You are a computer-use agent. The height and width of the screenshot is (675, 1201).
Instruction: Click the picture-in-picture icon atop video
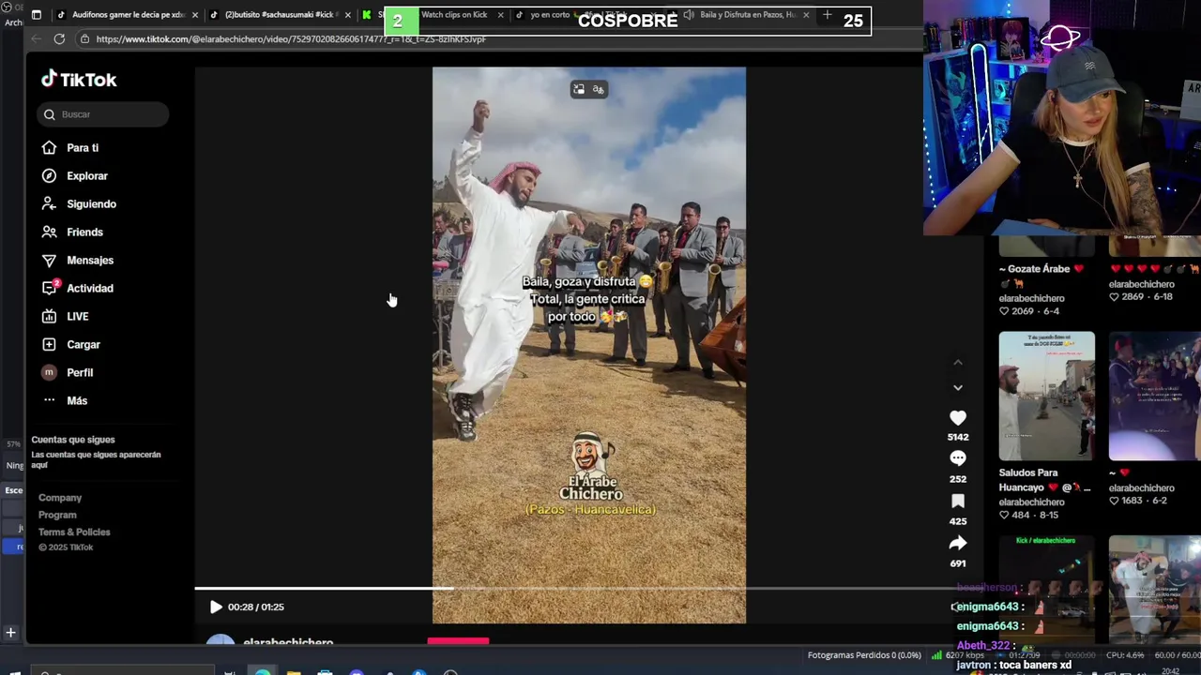(579, 89)
